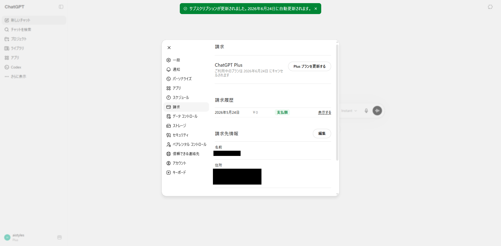Close the settings dialog with the X icon
The image size is (501, 246).
169,48
